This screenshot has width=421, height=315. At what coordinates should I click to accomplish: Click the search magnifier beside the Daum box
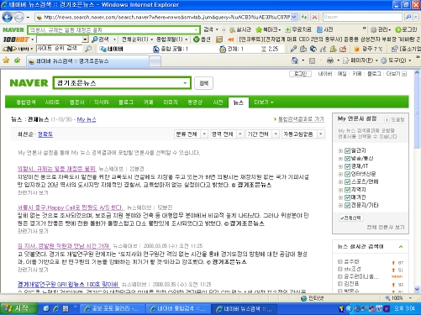[408, 17]
